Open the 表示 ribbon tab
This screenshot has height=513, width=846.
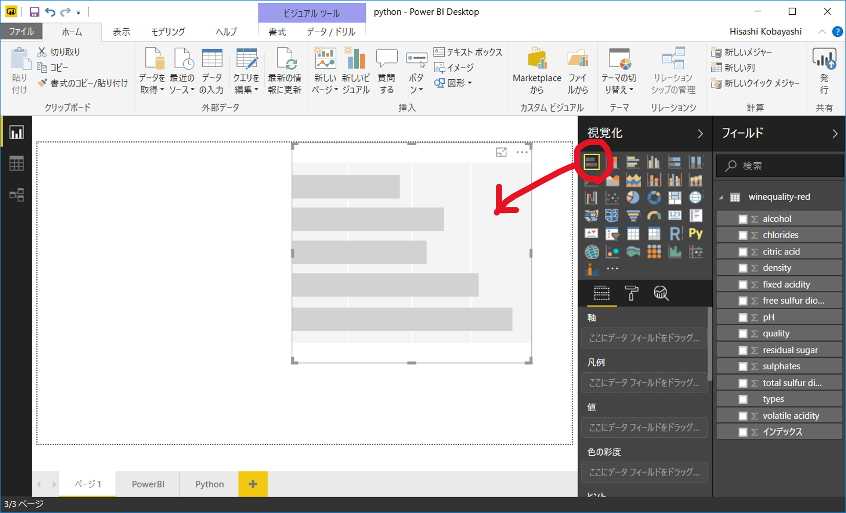[x=121, y=31]
